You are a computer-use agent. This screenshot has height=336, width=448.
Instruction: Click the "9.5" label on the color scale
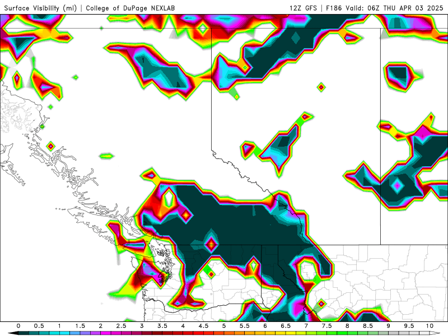(409, 326)
